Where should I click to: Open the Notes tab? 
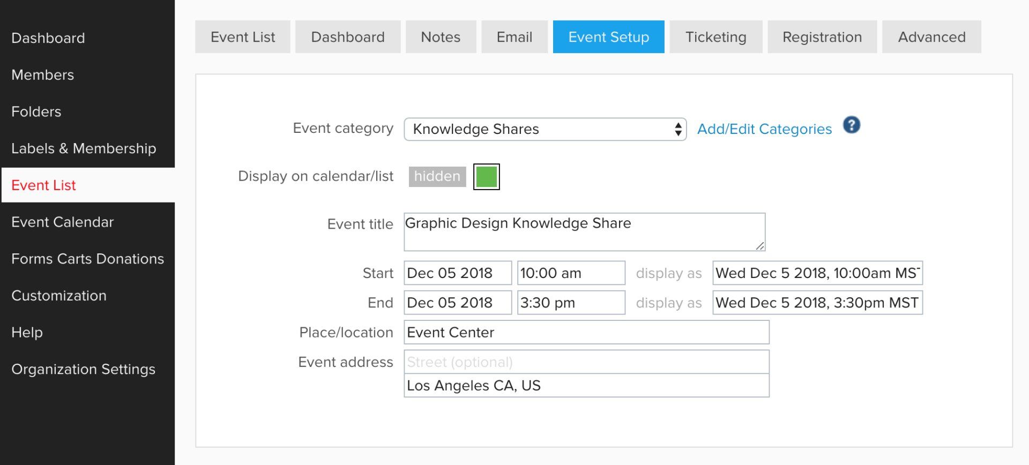tap(441, 37)
